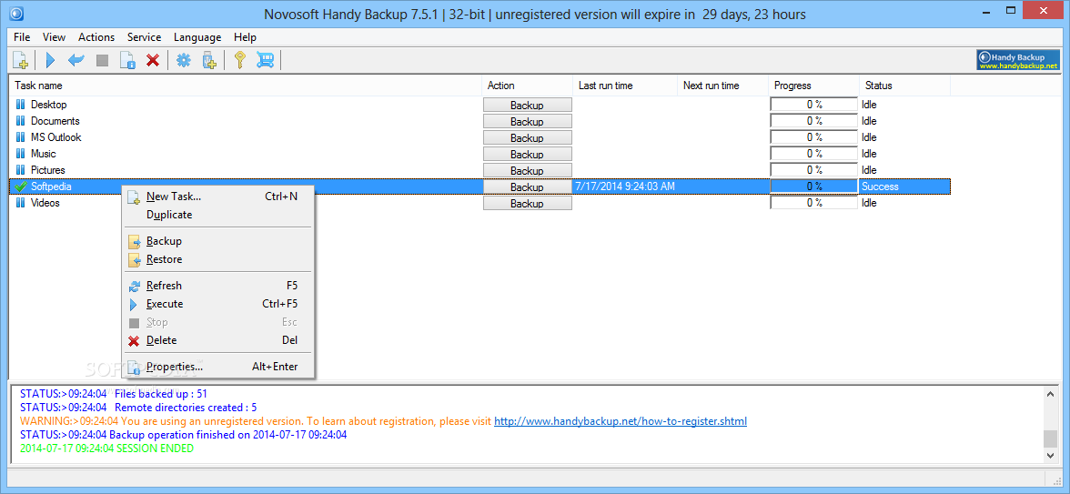Choose Execute in context menu
This screenshot has width=1070, height=494.
tap(217, 304)
